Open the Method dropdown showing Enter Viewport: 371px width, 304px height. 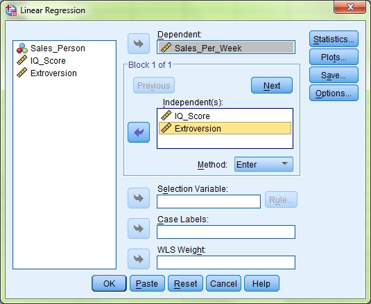(264, 164)
